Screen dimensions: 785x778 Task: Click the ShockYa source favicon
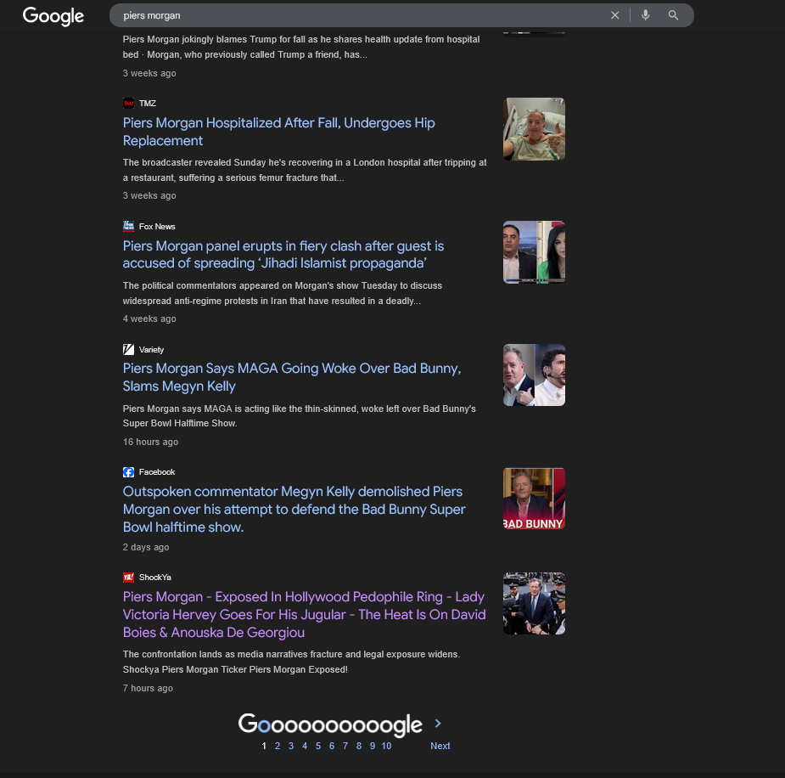click(129, 578)
